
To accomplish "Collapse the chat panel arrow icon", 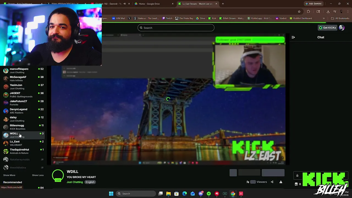I will (x=293, y=37).
